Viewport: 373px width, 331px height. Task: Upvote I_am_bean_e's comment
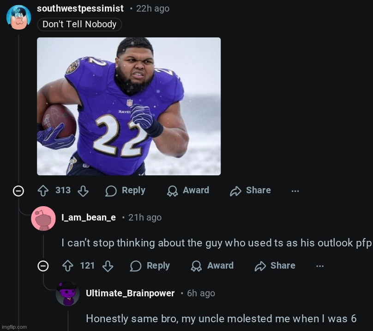coord(68,266)
